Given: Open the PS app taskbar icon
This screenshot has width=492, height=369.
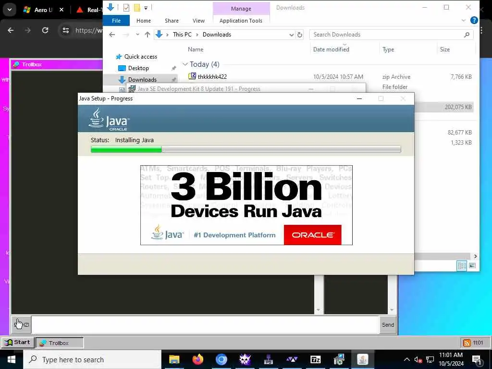Looking at the screenshot, I should click(268, 359).
